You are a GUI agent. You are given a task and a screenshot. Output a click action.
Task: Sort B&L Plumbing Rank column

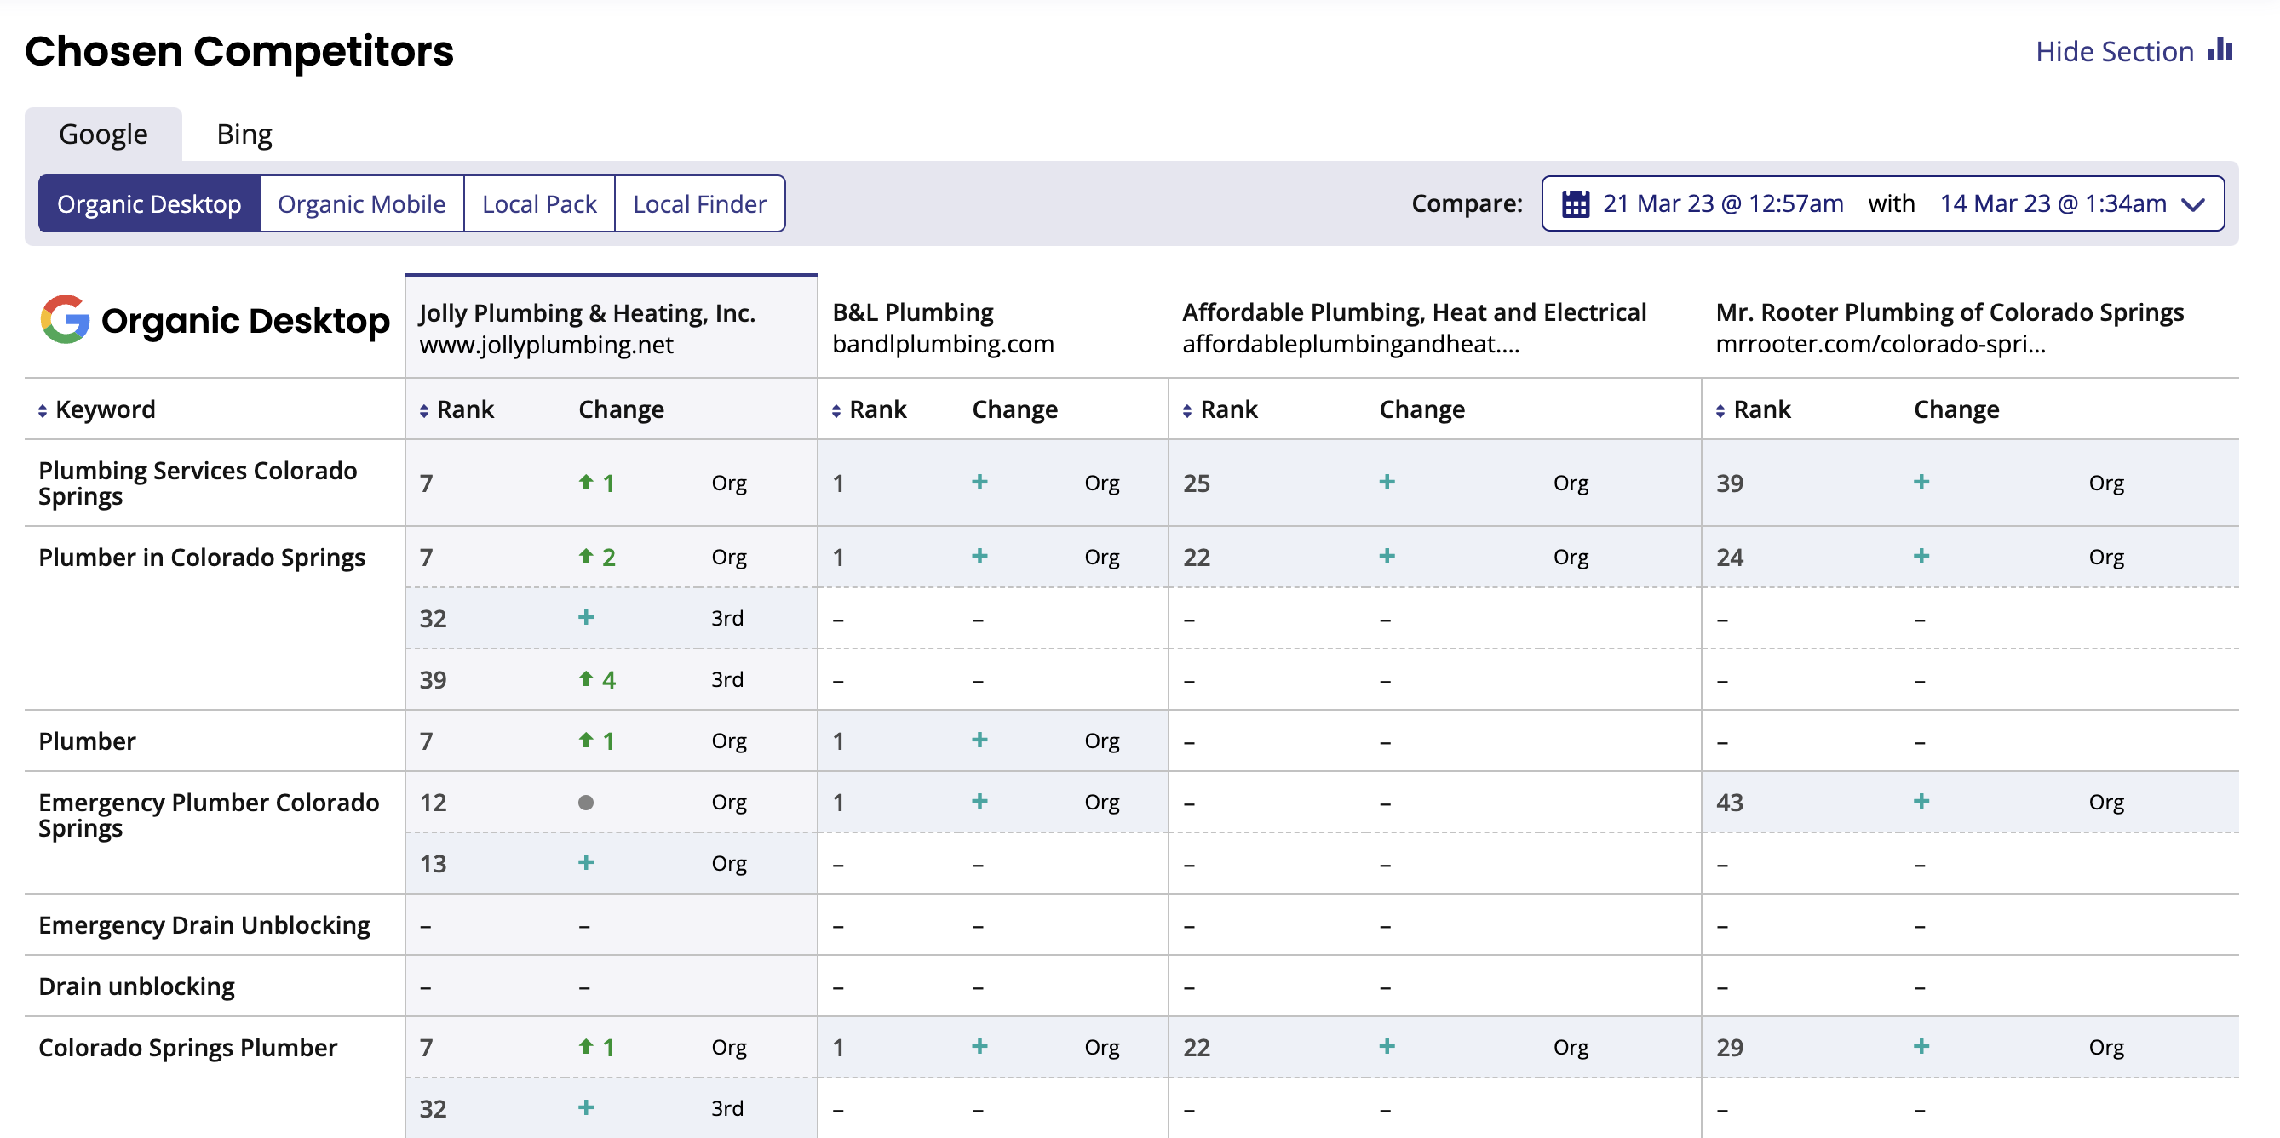click(836, 410)
